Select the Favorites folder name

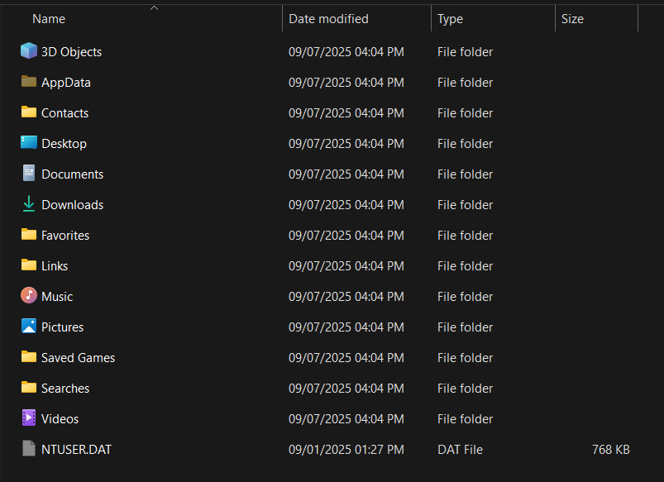coord(65,236)
